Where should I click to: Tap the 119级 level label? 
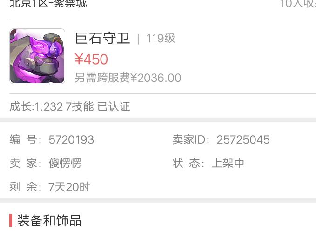[161, 38]
